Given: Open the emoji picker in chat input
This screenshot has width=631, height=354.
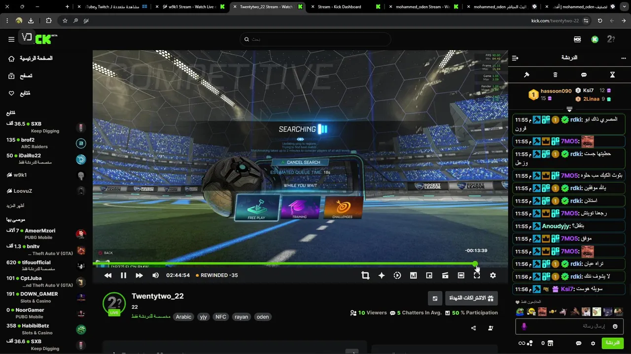Looking at the screenshot, I should click(615, 326).
